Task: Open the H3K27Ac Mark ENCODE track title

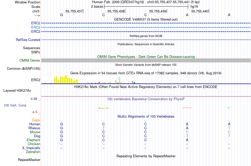Action: coord(146,87)
